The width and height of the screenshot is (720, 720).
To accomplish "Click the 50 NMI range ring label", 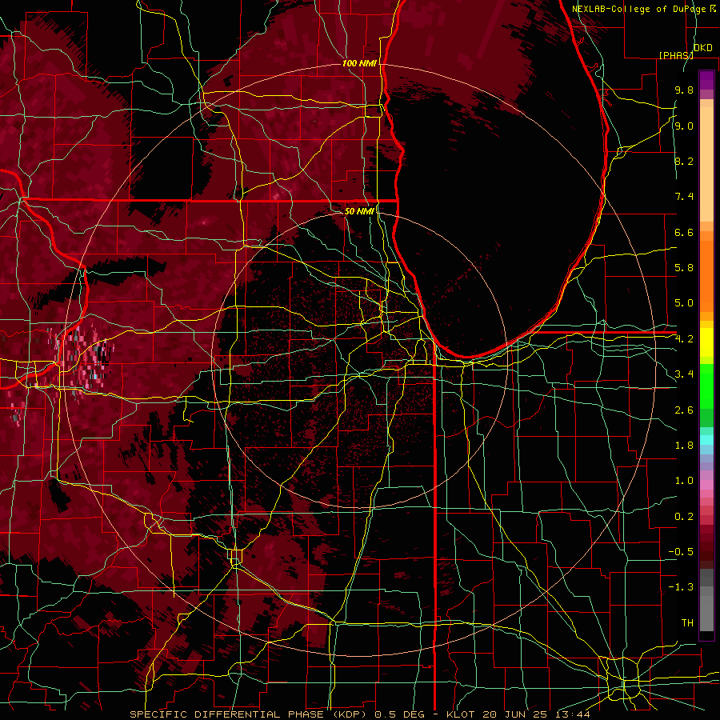I will 359,211.
